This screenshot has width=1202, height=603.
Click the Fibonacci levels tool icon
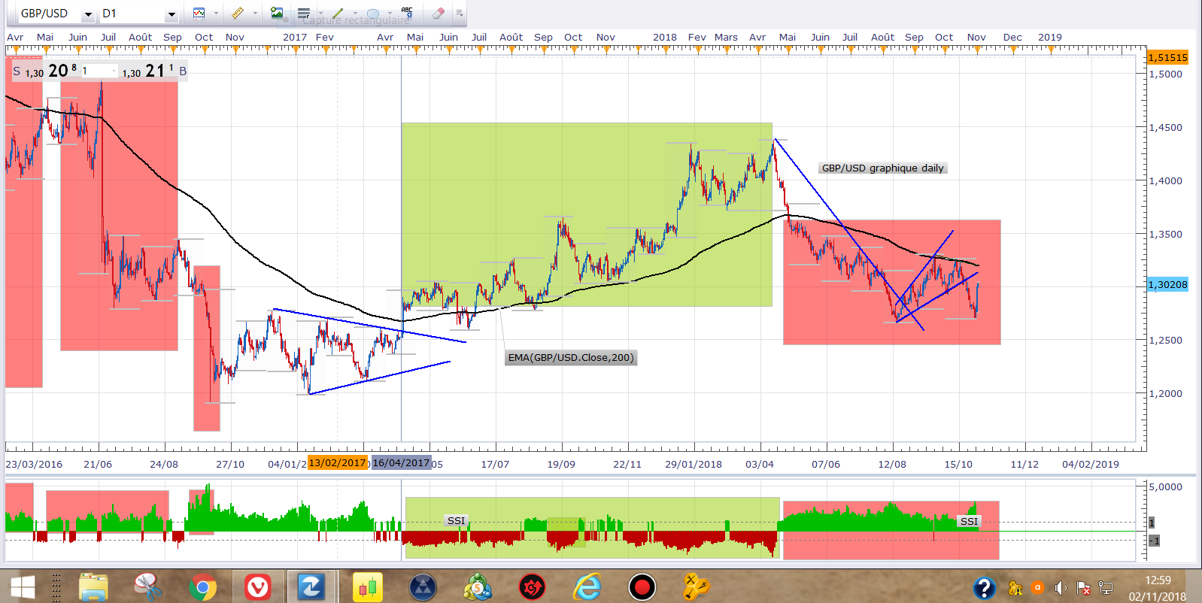303,13
